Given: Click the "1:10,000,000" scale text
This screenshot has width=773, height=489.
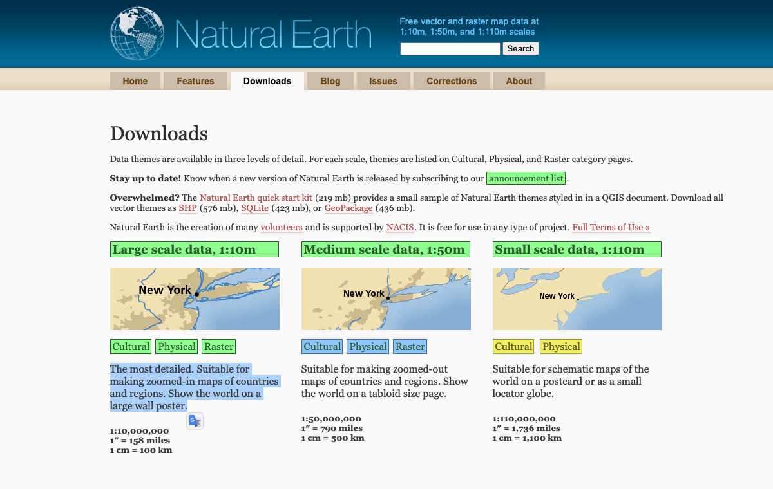Looking at the screenshot, I should click(139, 431).
